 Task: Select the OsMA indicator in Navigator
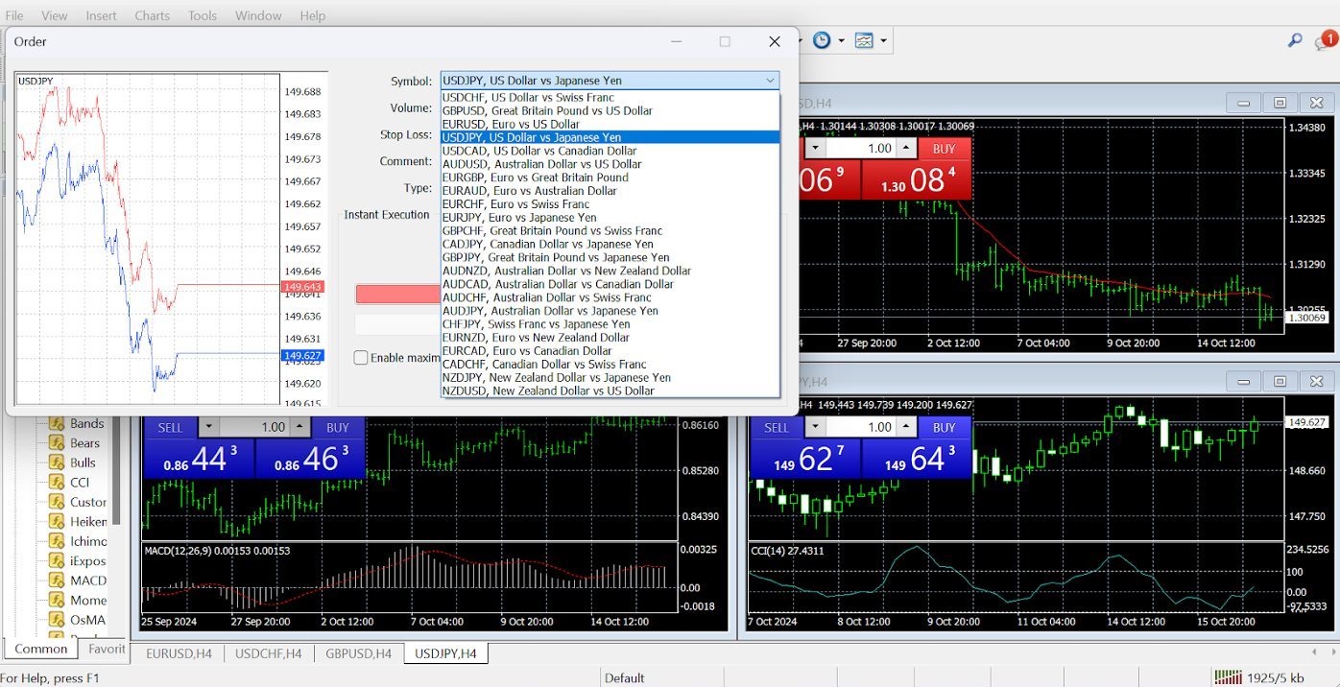(88, 620)
